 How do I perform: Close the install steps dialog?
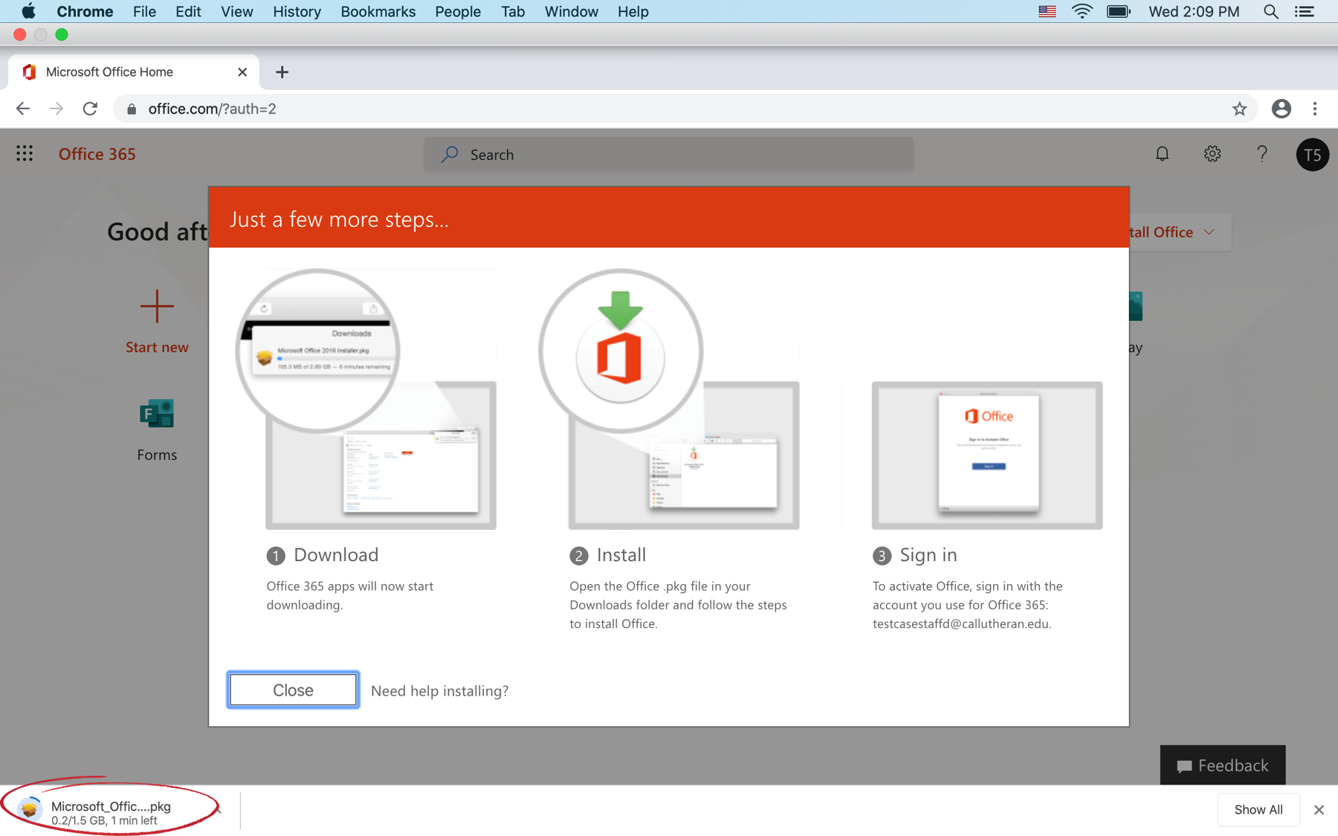[293, 690]
